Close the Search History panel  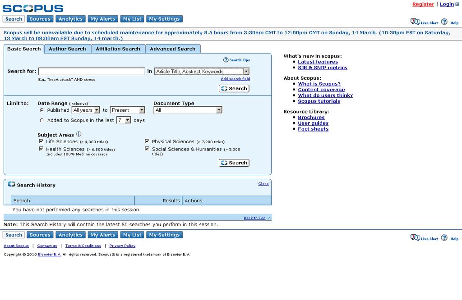(263, 184)
